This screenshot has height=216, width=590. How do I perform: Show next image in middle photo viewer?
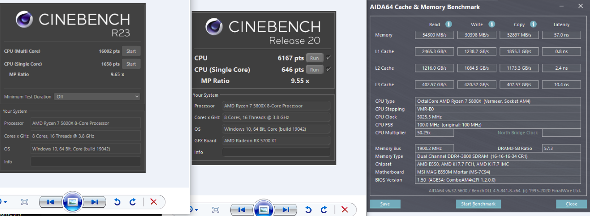[285, 210]
